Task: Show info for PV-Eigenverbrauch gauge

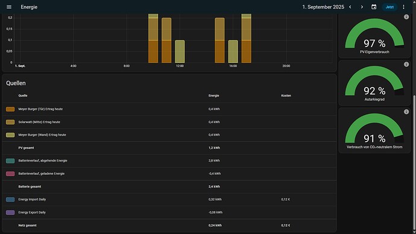Action: [406, 17]
